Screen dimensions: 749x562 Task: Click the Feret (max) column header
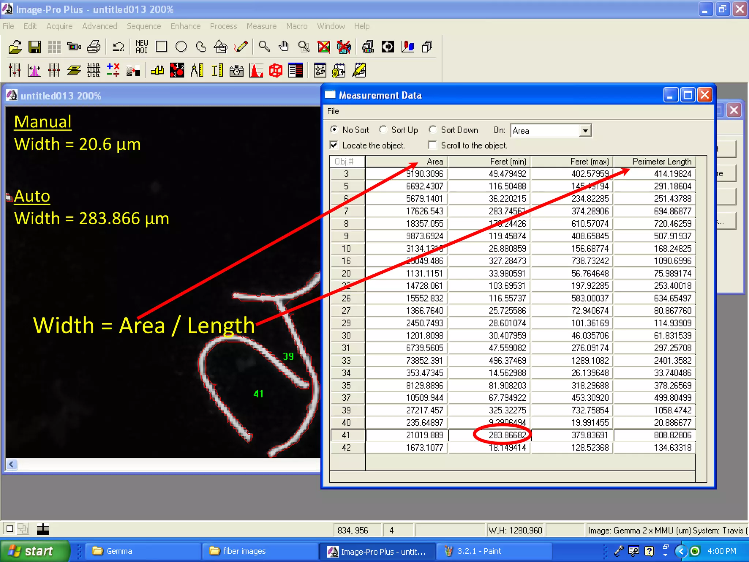(572, 161)
